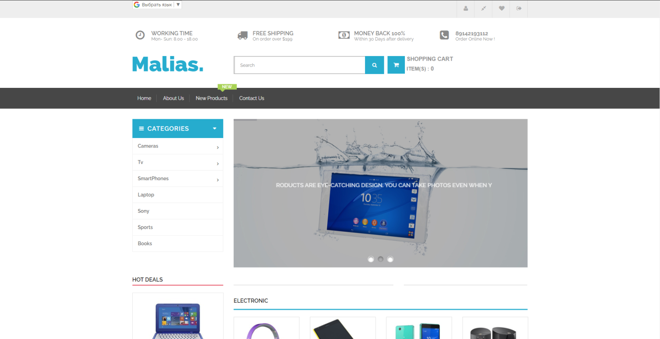
Task: Click the 'HOT DEALS' heading
Action: (x=148, y=279)
